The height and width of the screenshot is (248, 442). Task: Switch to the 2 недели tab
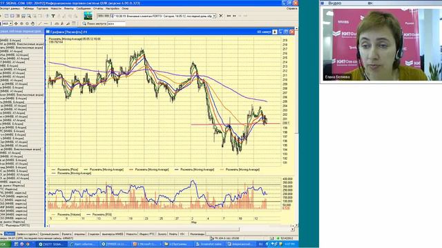(93, 234)
